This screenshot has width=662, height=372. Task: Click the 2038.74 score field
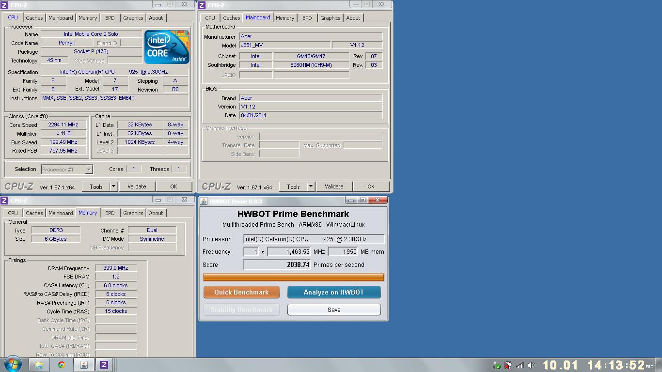point(277,264)
